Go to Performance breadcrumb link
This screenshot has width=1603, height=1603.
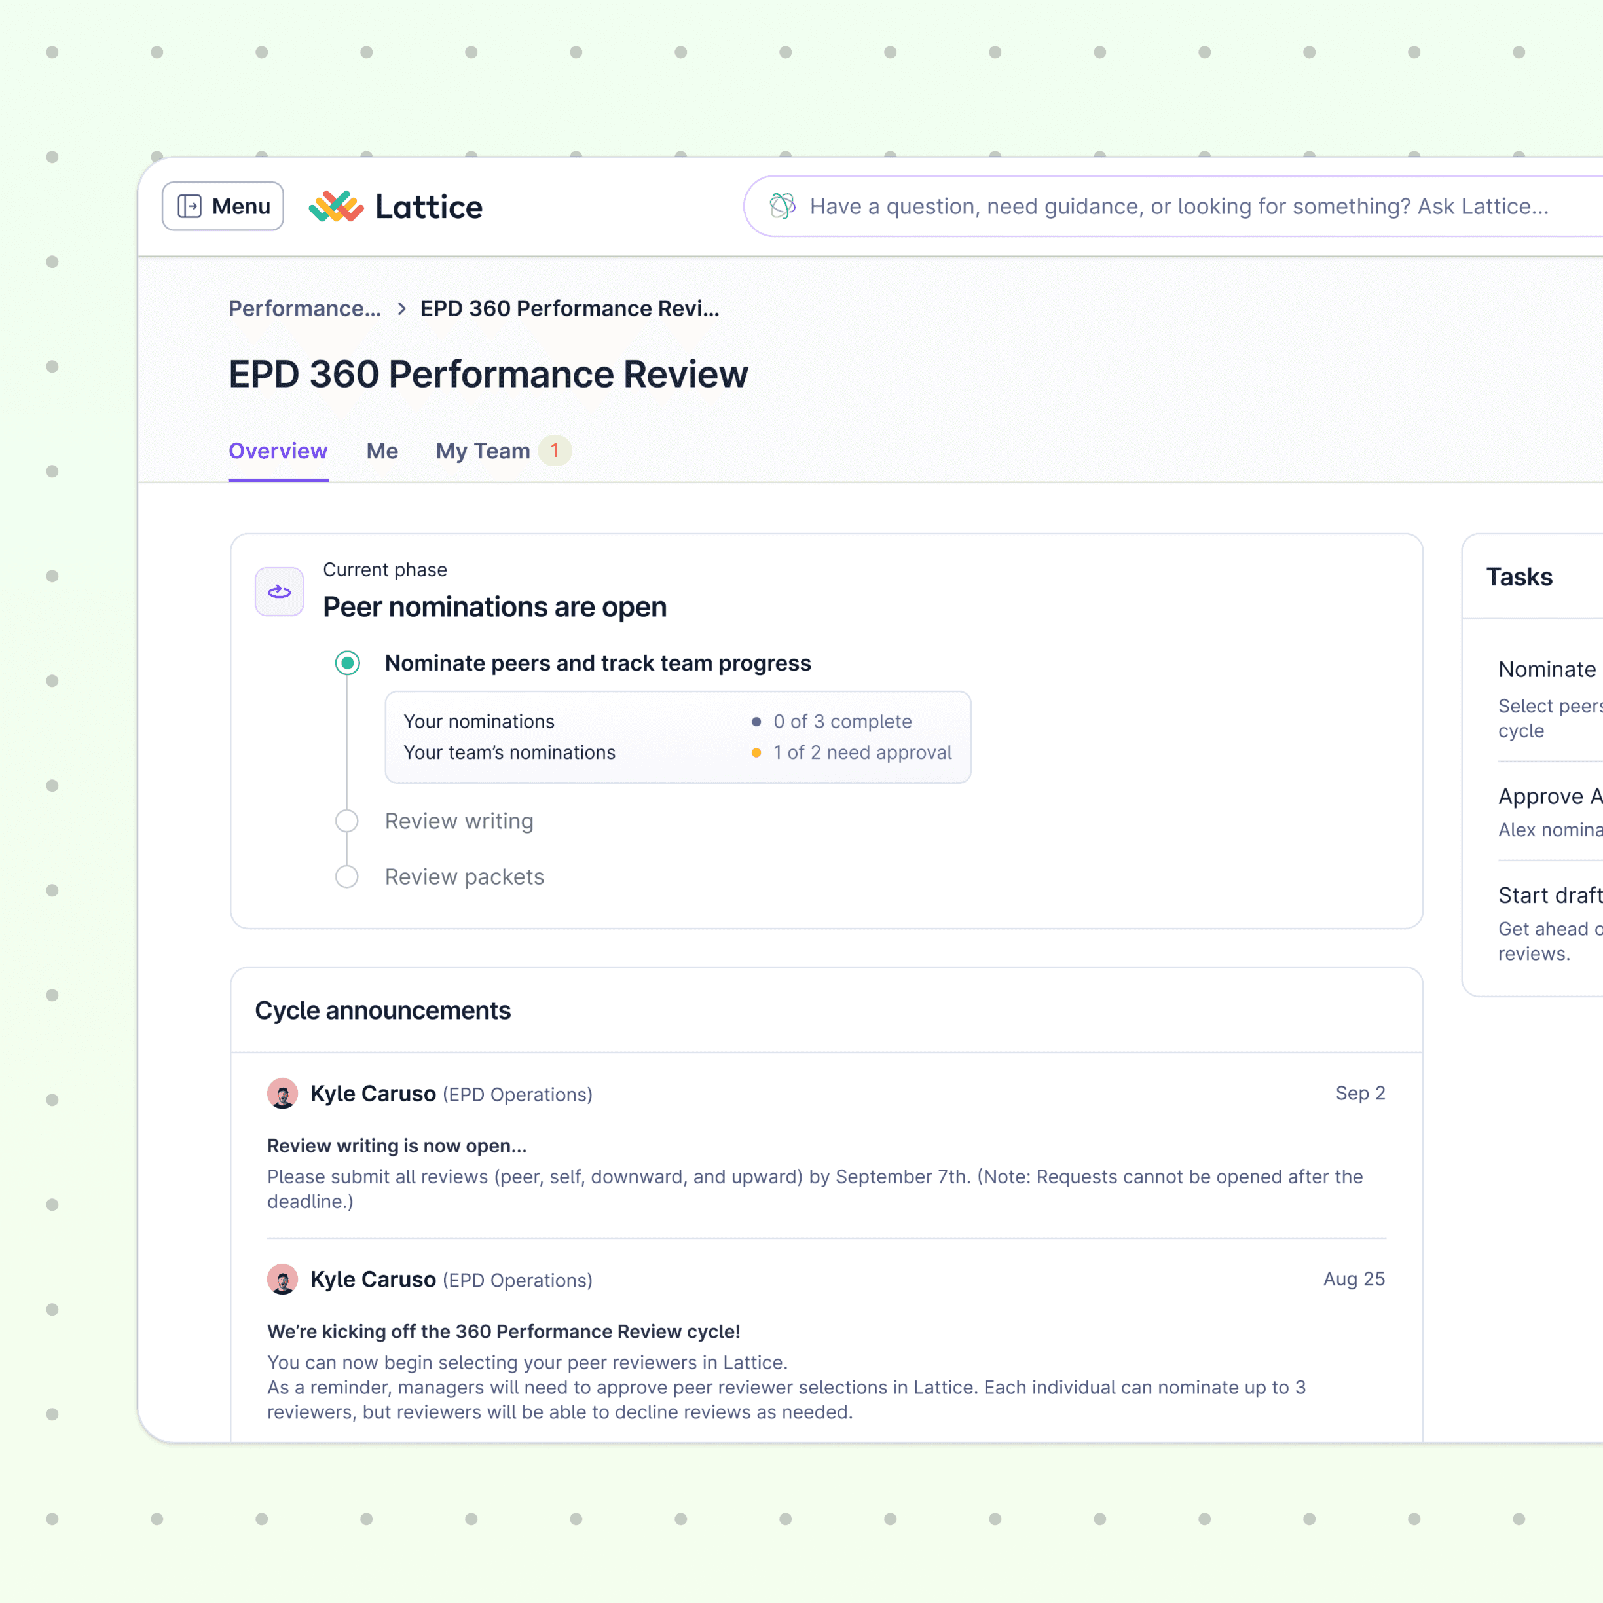304,308
